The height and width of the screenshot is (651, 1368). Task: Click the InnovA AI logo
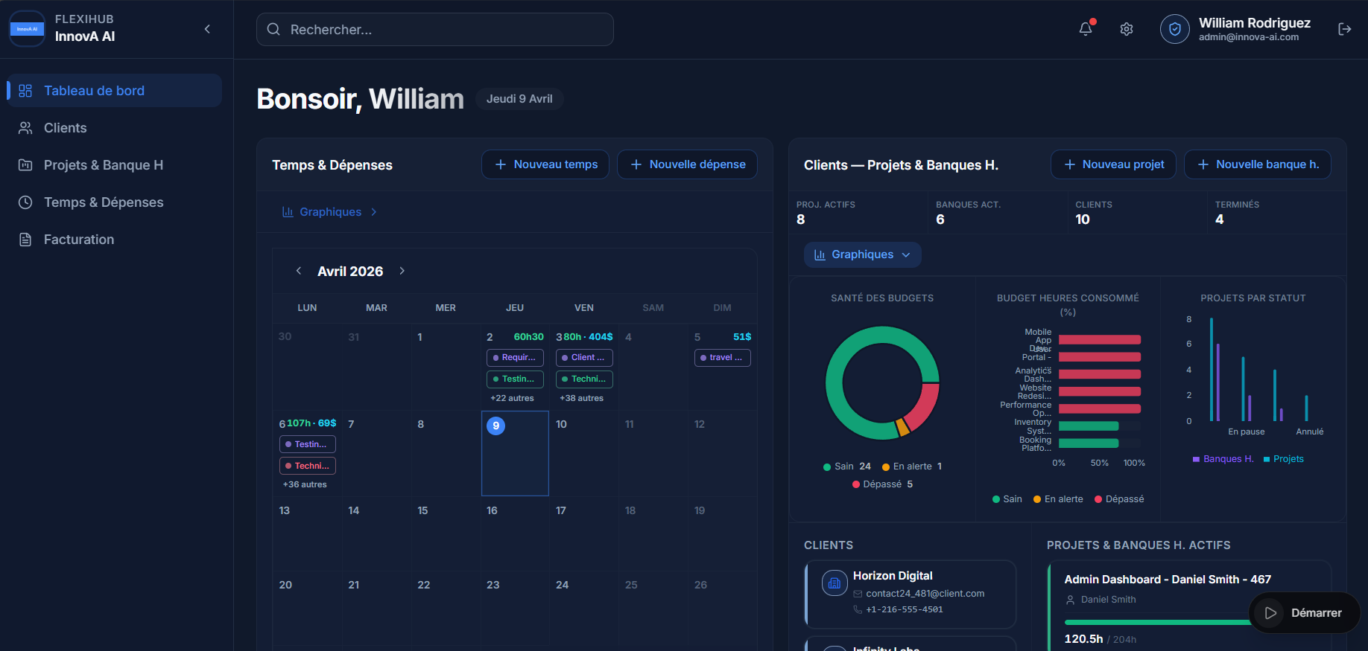[28, 29]
